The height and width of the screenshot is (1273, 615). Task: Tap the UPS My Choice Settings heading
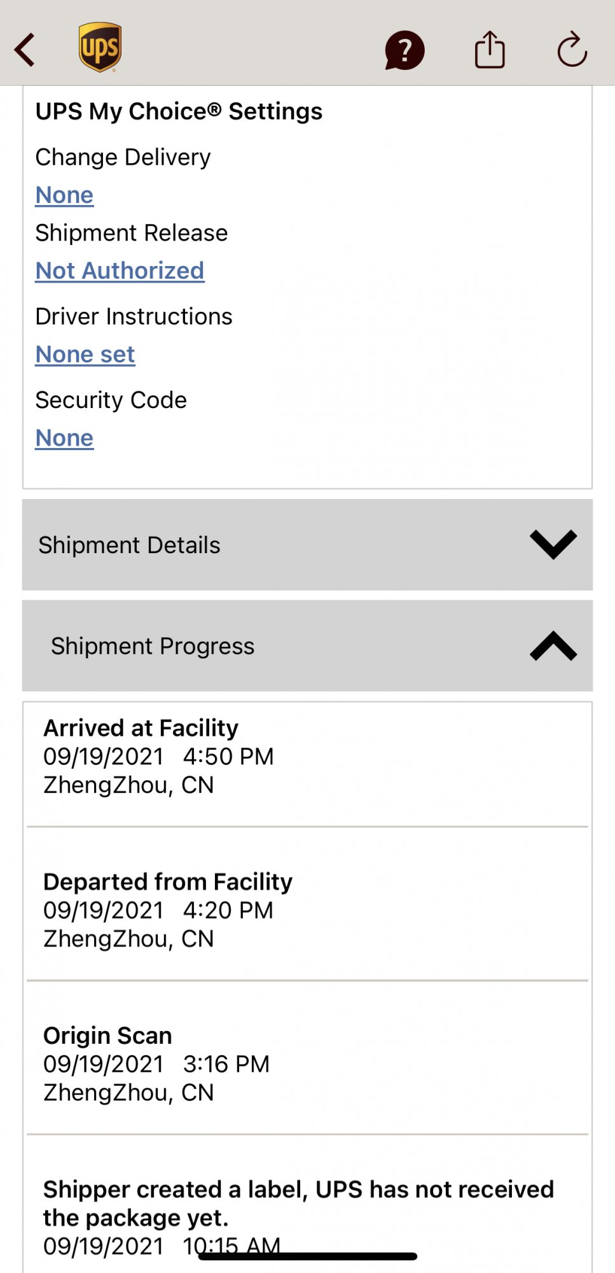179,111
